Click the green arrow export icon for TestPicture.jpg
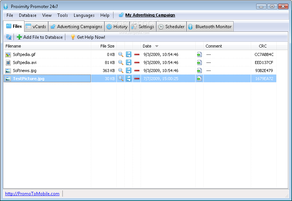The image size is (292, 201). (199, 79)
